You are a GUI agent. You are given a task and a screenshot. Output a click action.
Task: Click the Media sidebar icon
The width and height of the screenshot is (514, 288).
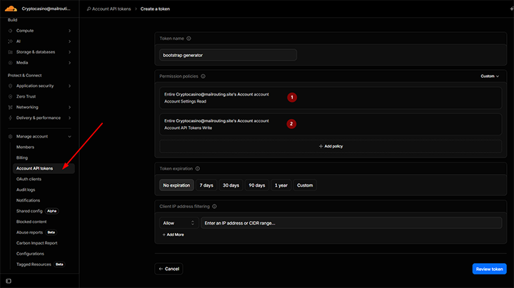pyautogui.click(x=10, y=63)
